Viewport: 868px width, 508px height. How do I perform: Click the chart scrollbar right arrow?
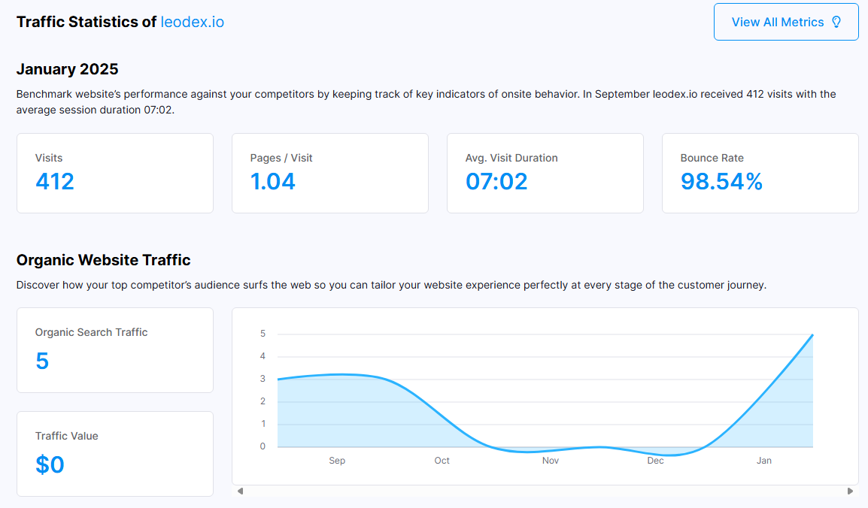coord(850,491)
